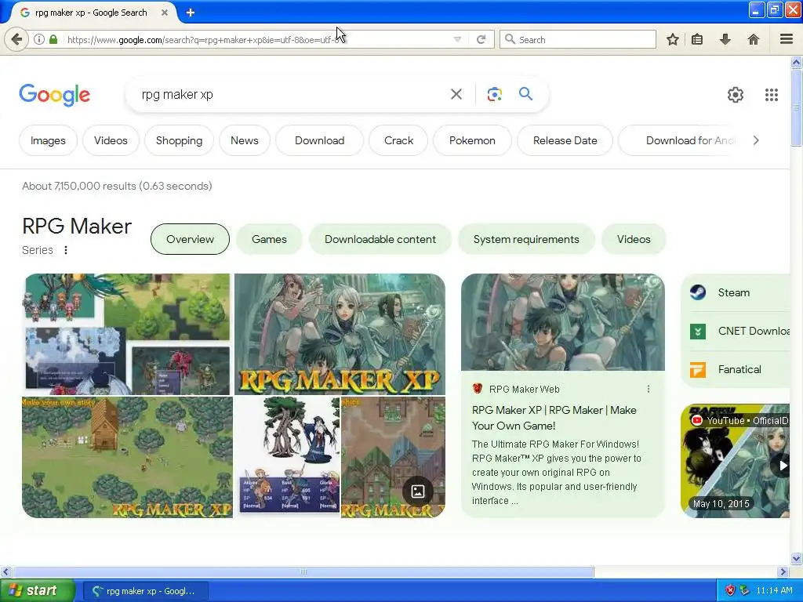Open a new tab with the plus button
This screenshot has width=803, height=602.
coord(190,13)
